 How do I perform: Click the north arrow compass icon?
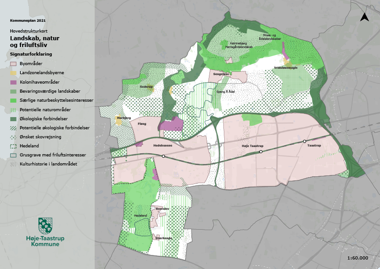click(x=365, y=17)
